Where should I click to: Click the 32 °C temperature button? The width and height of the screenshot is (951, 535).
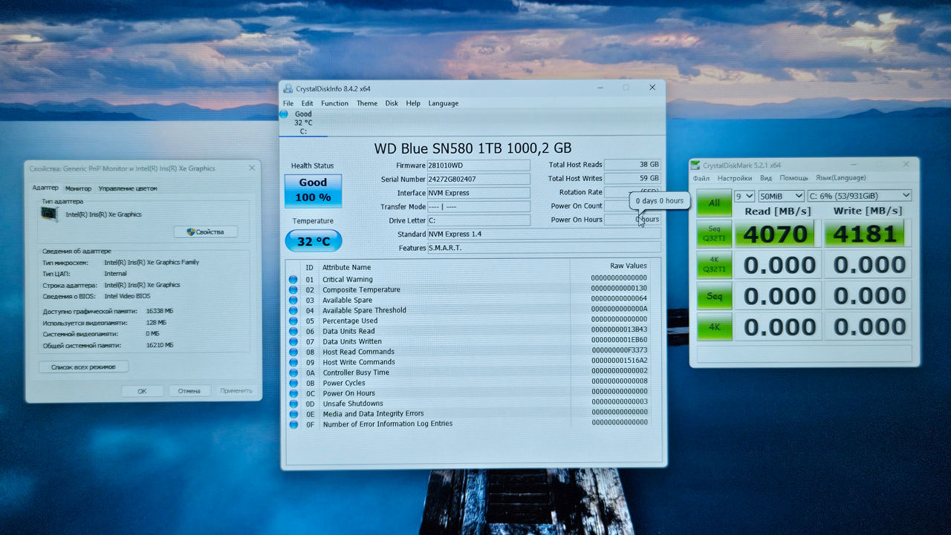tap(314, 240)
